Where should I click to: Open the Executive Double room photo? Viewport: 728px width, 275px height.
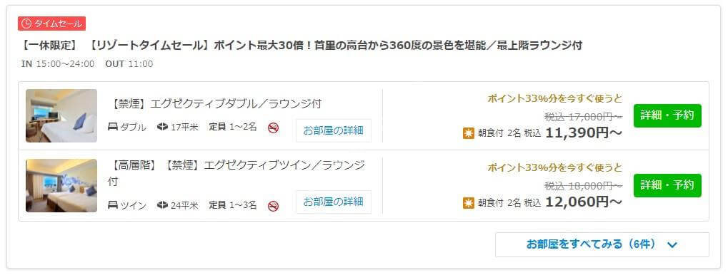61,115
